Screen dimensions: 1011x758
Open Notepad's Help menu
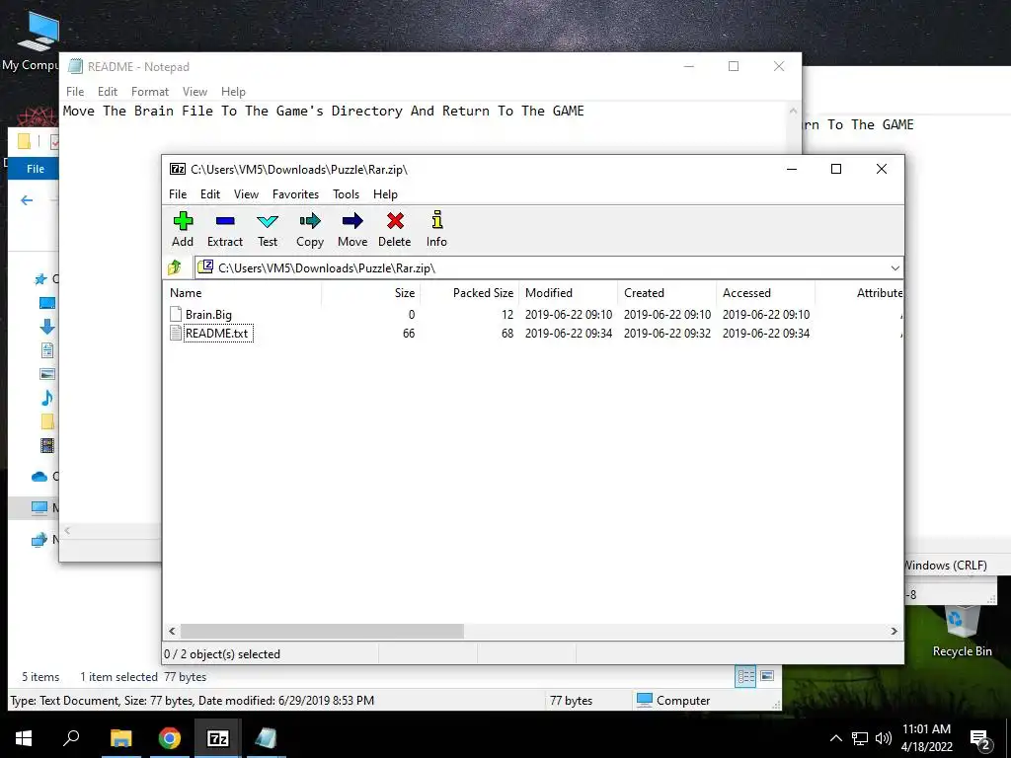(x=233, y=92)
